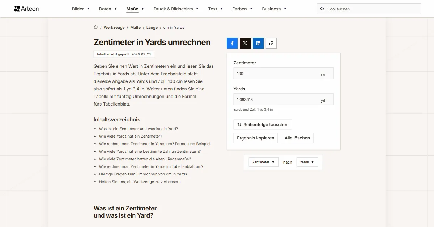This screenshot has height=227, width=434.
Task: Click 'cm in Yards' breadcrumb text
Action: (174, 27)
